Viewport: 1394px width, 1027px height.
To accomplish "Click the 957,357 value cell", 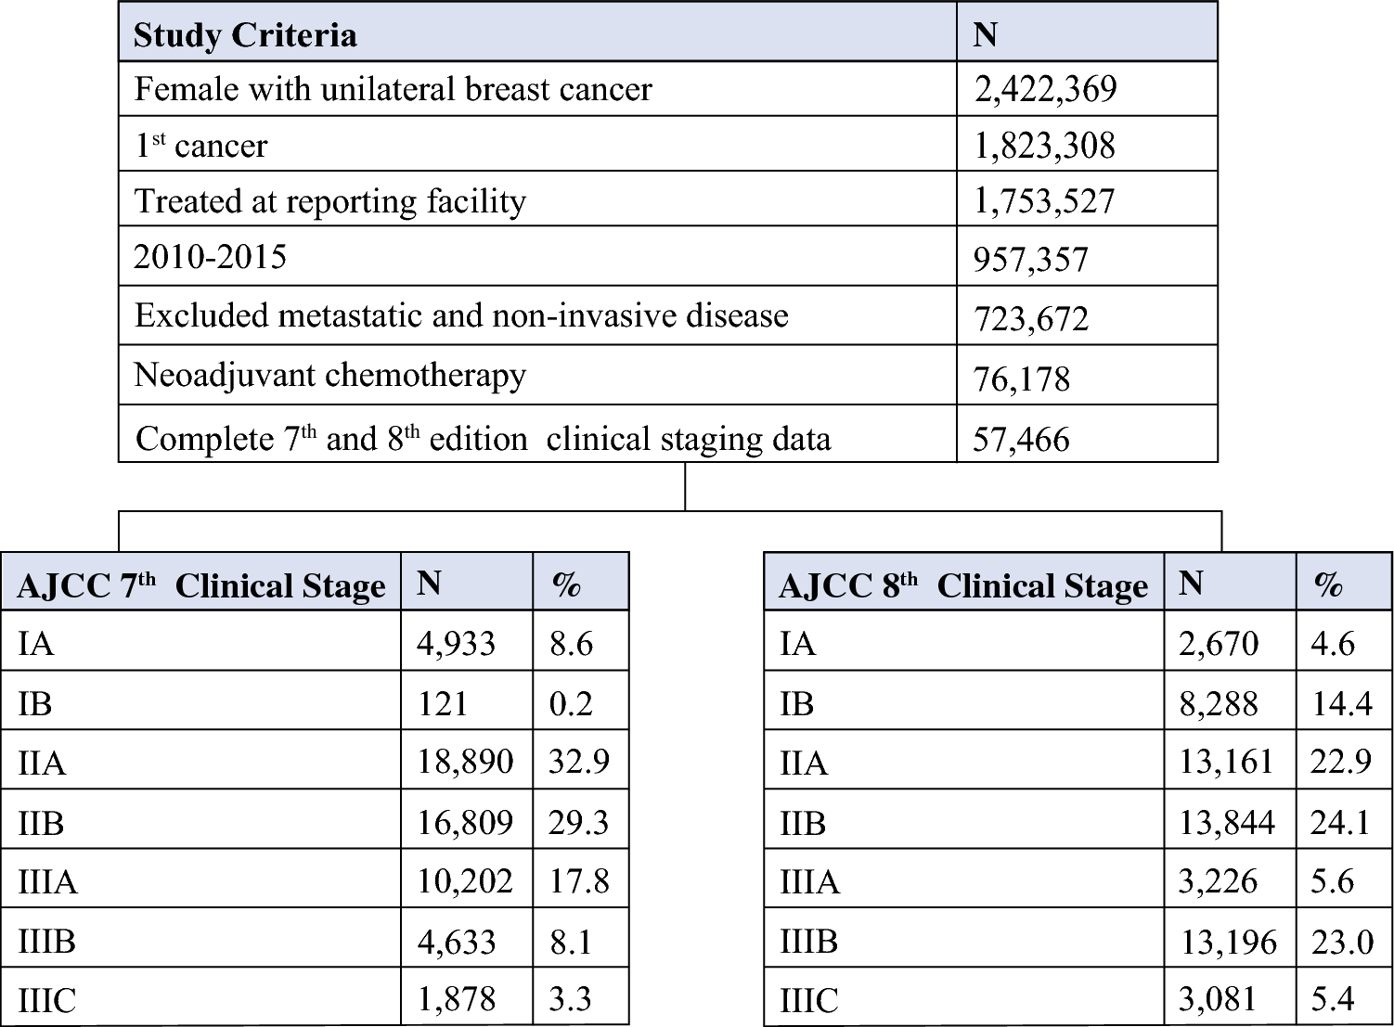I will pyautogui.click(x=1030, y=259).
